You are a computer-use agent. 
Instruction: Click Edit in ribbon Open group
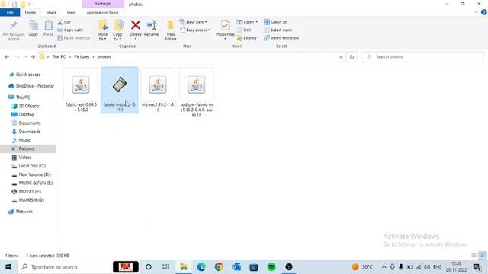coord(244,30)
